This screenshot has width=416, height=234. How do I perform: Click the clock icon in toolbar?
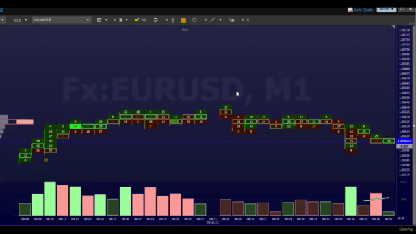coord(194,20)
